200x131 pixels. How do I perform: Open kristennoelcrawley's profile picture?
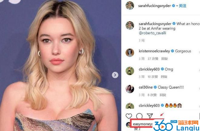click(130, 53)
